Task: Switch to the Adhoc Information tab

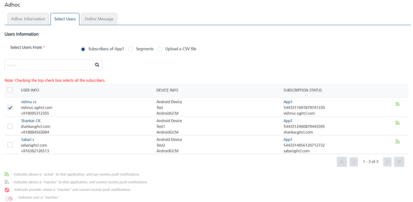Action: tap(28, 19)
